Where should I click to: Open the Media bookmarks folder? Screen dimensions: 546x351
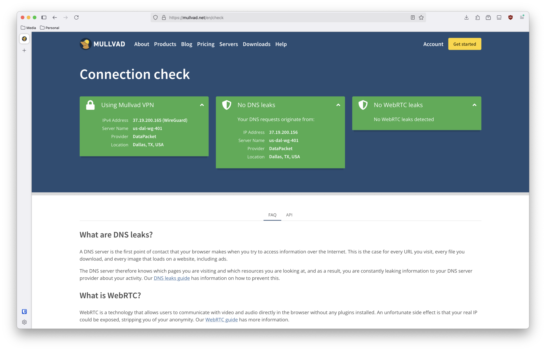[x=28, y=28]
